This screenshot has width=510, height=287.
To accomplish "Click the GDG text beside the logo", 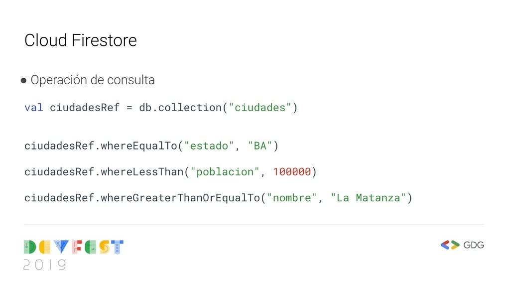I will coord(474,245).
